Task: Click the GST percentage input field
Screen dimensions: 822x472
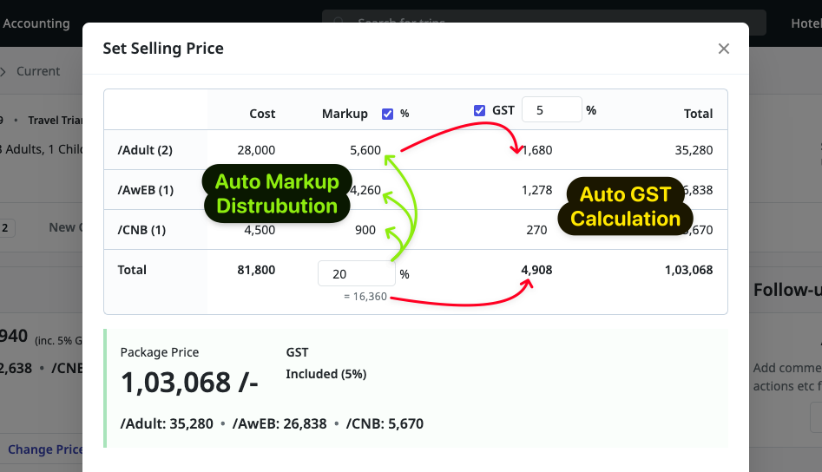Action: point(550,110)
